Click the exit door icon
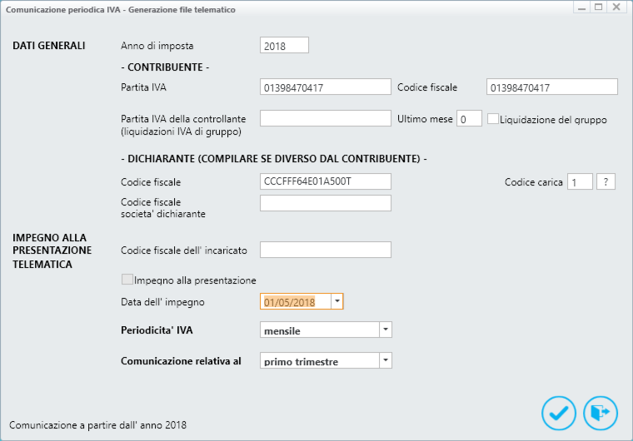Viewport: 633px width, 441px height. (x=601, y=413)
